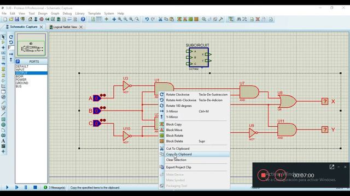Select the 2D Box rectangle tool
350x196 pixels.
tap(3, 119)
